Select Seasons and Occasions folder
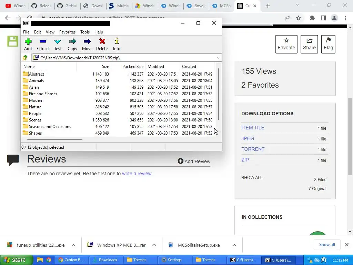Screen dimensions: 353x265 point(47,126)
